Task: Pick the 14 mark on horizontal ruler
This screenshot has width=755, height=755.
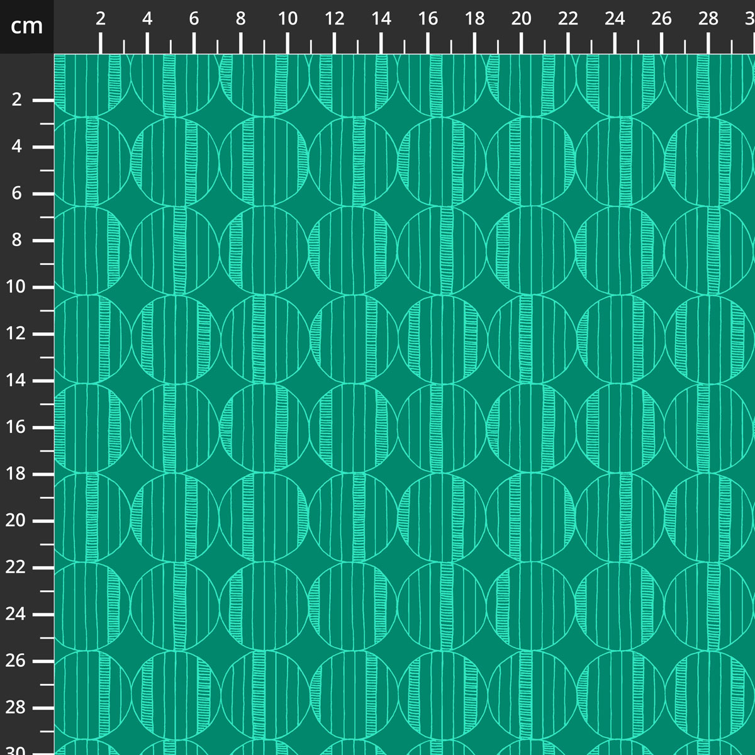Action: (381, 19)
